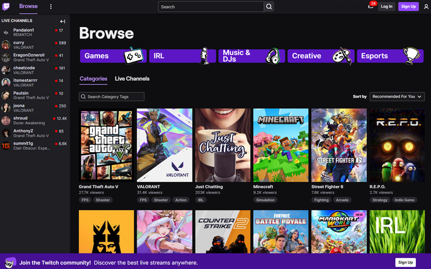
Task: Focus the top Search field
Action: [211, 6]
